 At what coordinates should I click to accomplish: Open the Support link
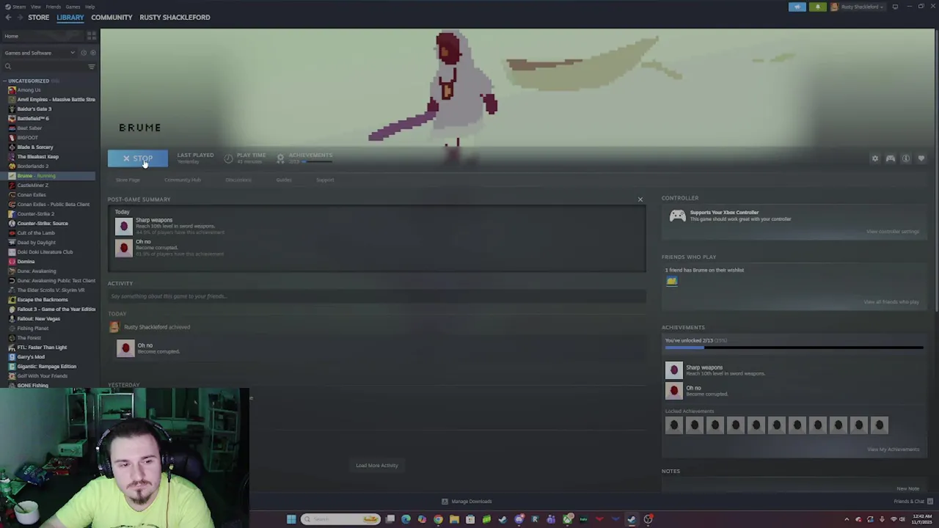tap(325, 180)
